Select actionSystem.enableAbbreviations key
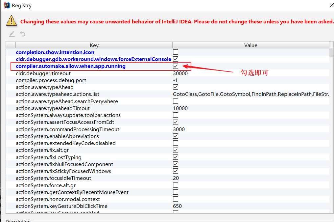Image resolution: width=334 pixels, height=222 pixels. [x=57, y=136]
